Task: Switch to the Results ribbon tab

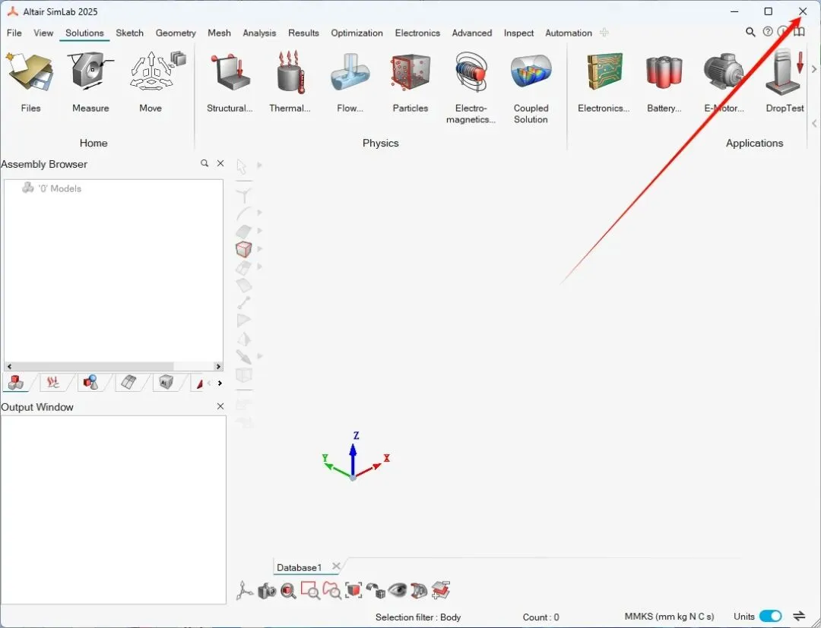Action: click(x=303, y=33)
